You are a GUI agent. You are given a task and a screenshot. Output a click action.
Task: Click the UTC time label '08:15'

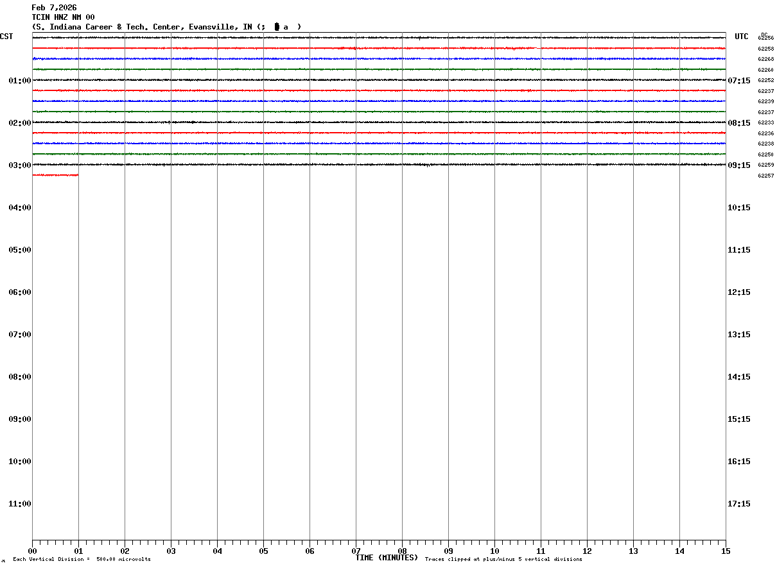click(739, 123)
